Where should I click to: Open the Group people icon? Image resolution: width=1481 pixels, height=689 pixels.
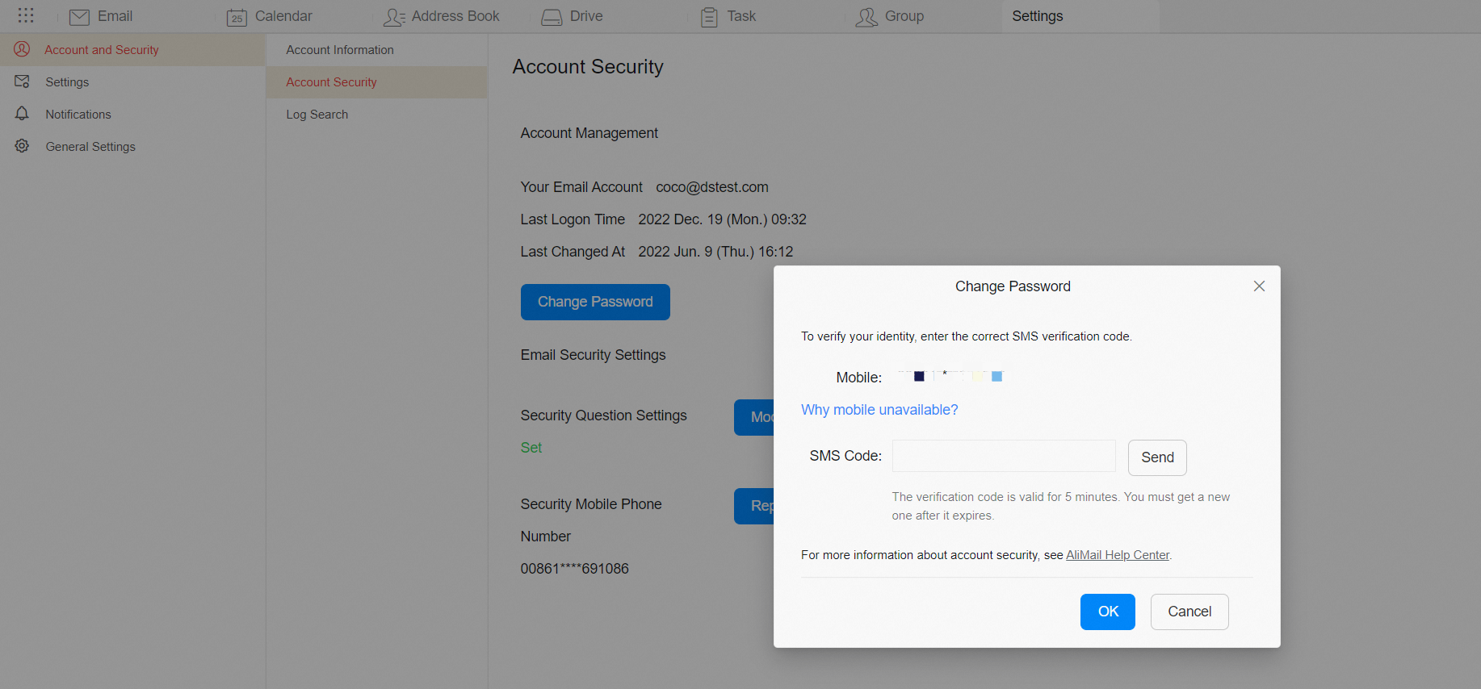(x=866, y=17)
